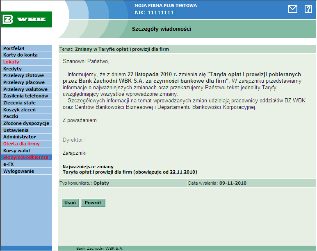Click the Powrót button

coord(93,203)
